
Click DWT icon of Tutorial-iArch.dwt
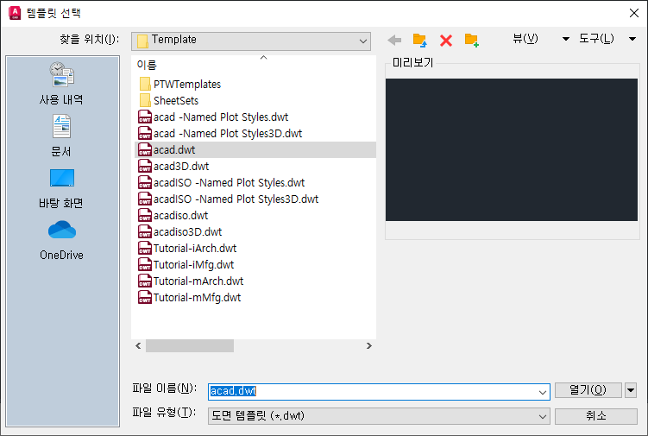pyautogui.click(x=145, y=248)
